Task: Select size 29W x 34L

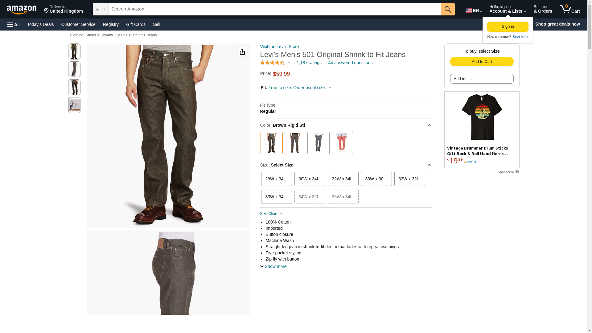Action: coord(276,179)
